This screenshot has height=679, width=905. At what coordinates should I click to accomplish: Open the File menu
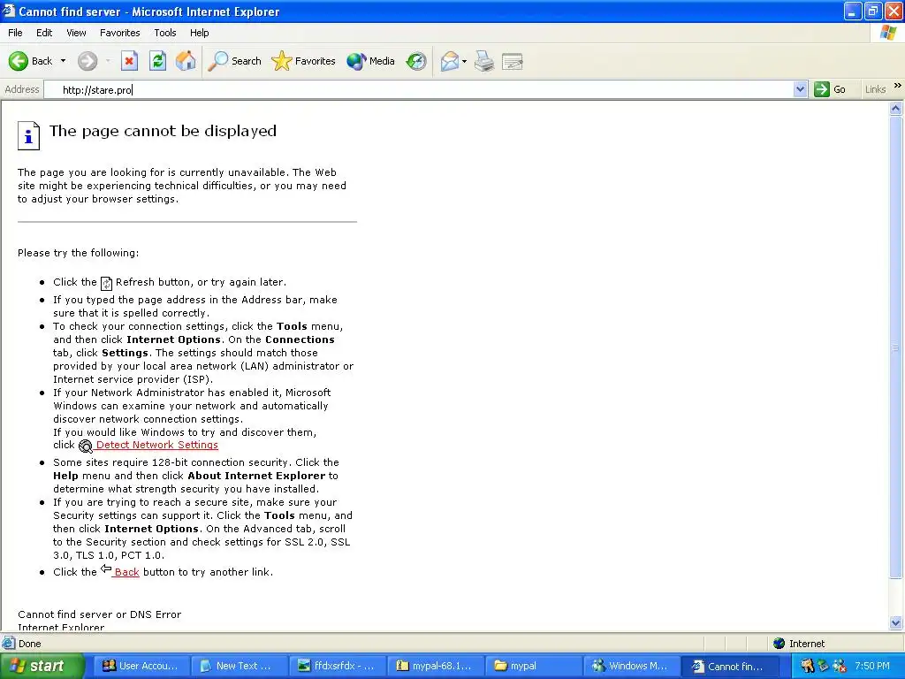(16, 33)
